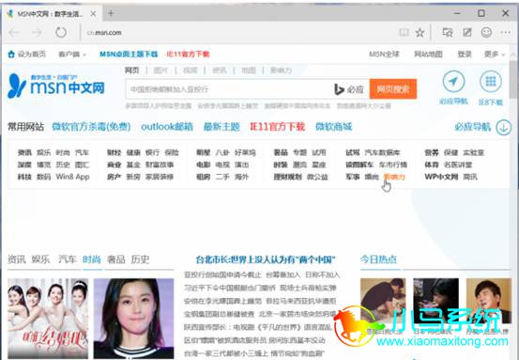The width and height of the screenshot is (519, 360).
Task: Switch to the 时尚 news section tab
Action: tap(92, 258)
